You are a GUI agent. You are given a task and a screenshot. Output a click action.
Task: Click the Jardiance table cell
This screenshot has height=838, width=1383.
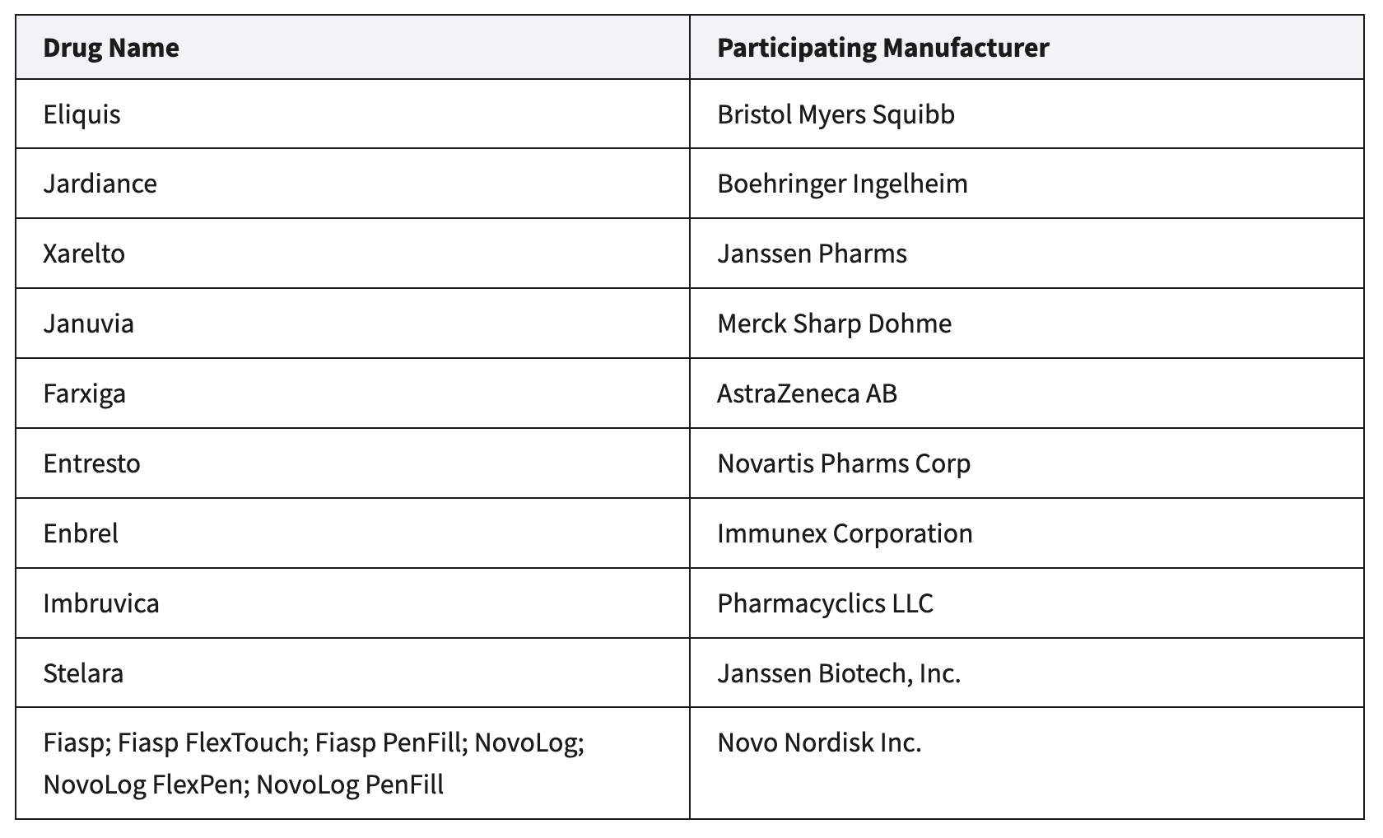(100, 184)
